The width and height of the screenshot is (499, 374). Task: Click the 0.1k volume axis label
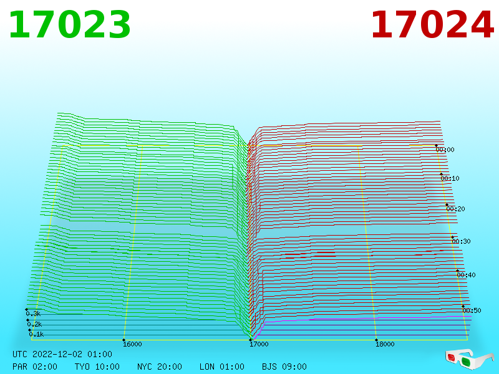point(36,334)
